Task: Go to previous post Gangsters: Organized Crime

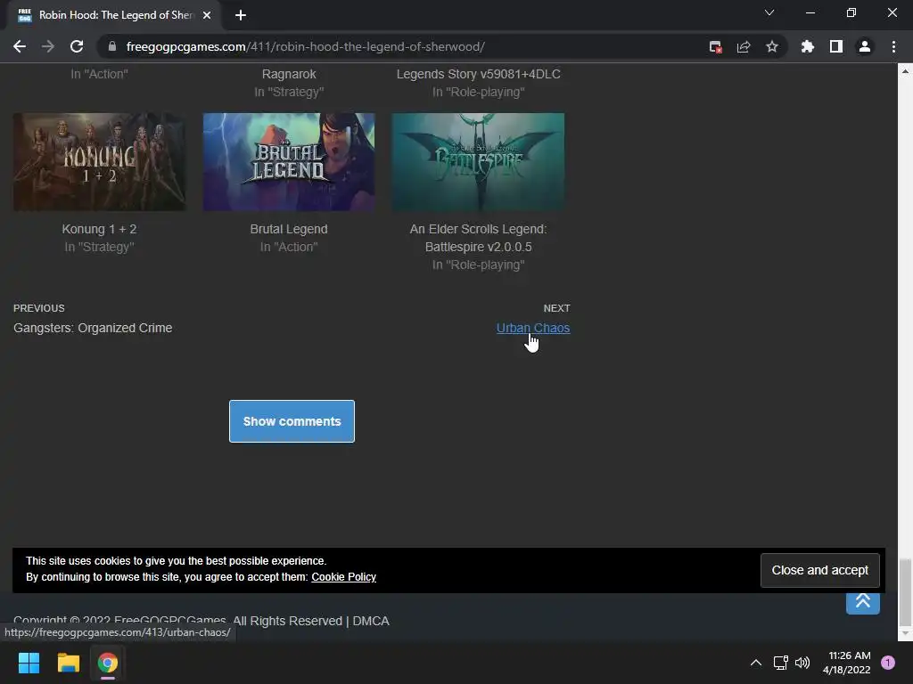Action: pyautogui.click(x=93, y=328)
